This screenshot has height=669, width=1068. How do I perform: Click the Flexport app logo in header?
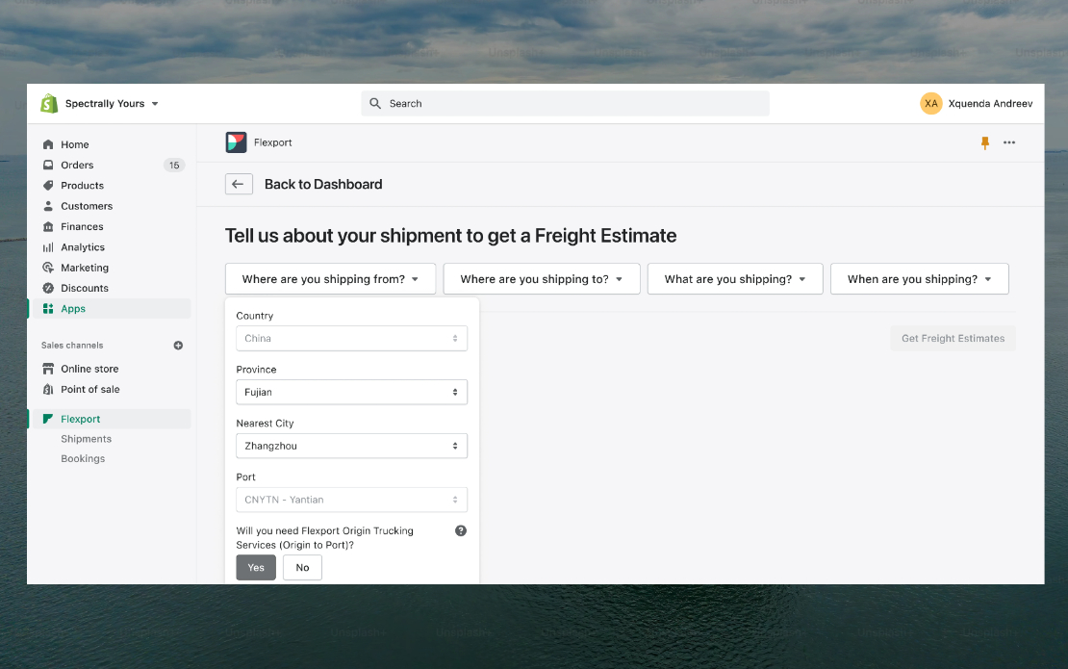tap(237, 142)
